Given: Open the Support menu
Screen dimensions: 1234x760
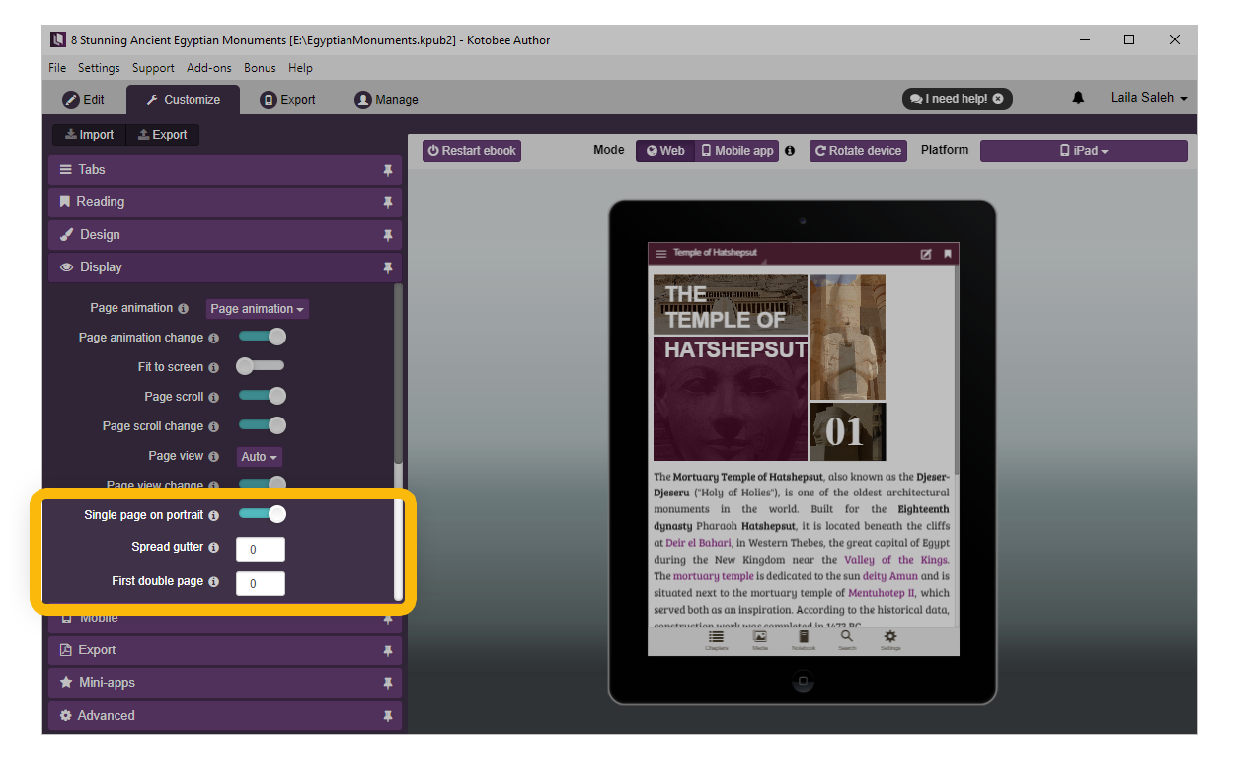Looking at the screenshot, I should coord(153,68).
